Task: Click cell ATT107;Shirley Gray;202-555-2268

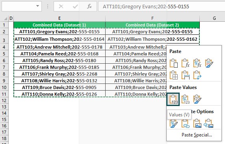Action: coord(60,74)
